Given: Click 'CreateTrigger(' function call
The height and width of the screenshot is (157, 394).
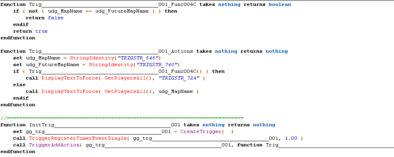Looking at the screenshot, I should tap(202, 132).
